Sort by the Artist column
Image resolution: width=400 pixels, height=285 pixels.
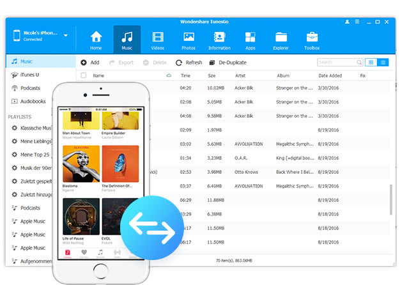[240, 75]
